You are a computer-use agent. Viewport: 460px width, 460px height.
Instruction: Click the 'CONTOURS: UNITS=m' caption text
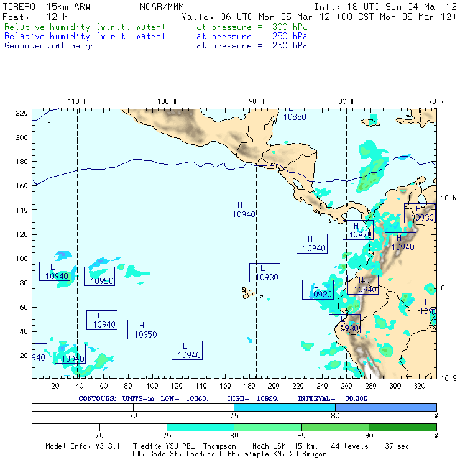[x=116, y=398]
